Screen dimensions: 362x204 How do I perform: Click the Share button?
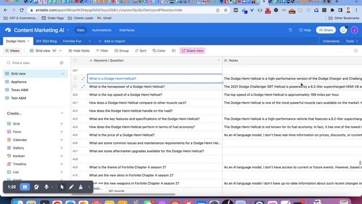coord(326,30)
